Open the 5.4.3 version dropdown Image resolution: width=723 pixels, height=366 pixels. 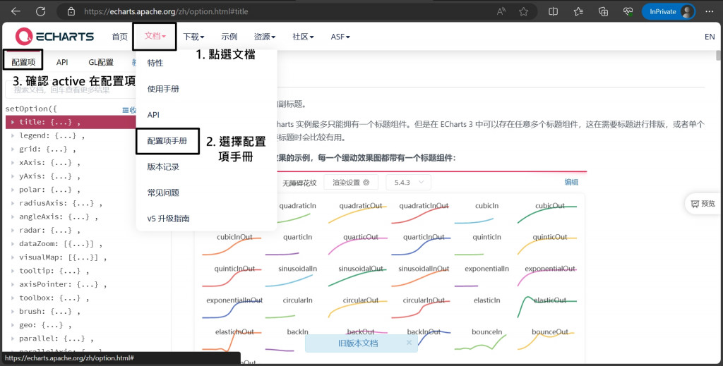coord(409,183)
